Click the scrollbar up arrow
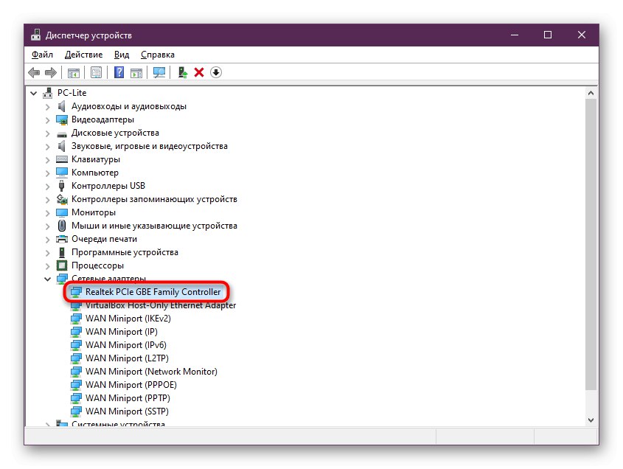 [x=591, y=94]
